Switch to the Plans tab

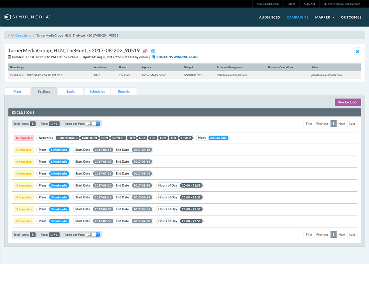coord(17,91)
